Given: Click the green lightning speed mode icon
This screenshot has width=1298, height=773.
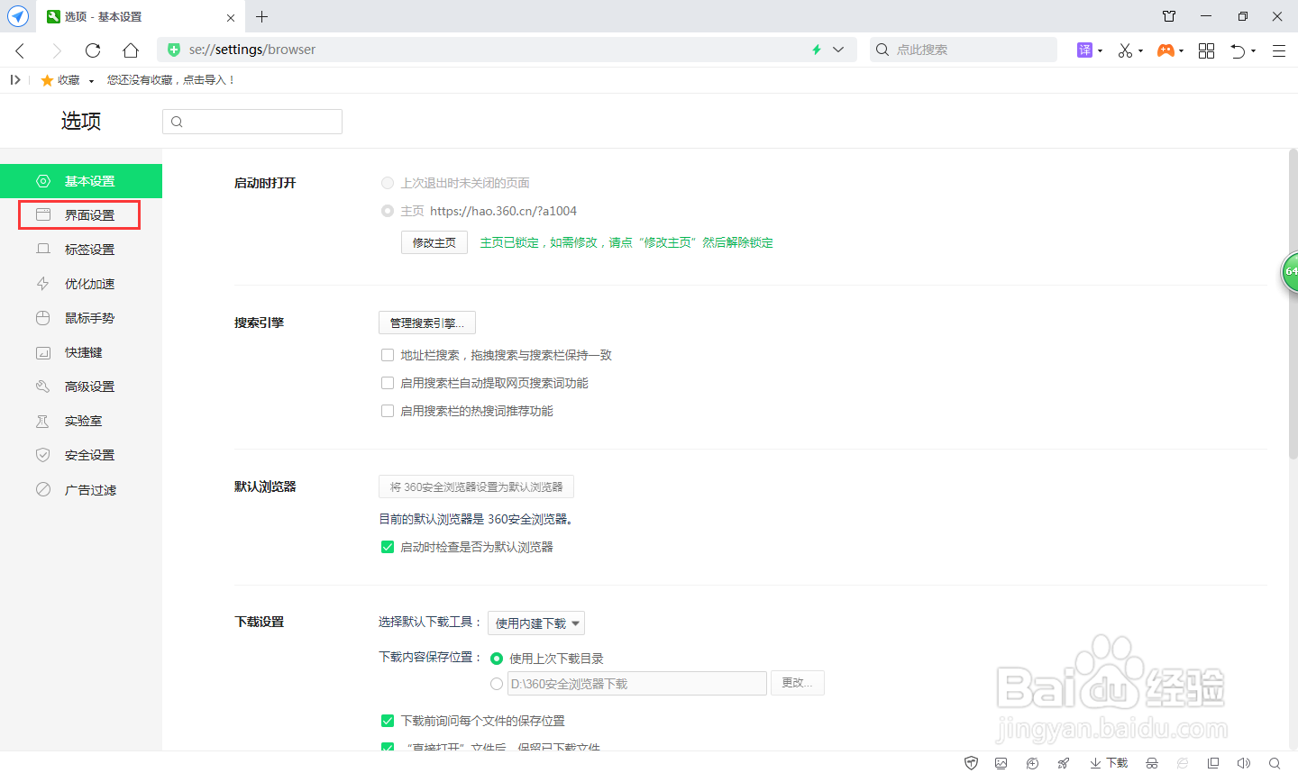Looking at the screenshot, I should click(x=817, y=50).
